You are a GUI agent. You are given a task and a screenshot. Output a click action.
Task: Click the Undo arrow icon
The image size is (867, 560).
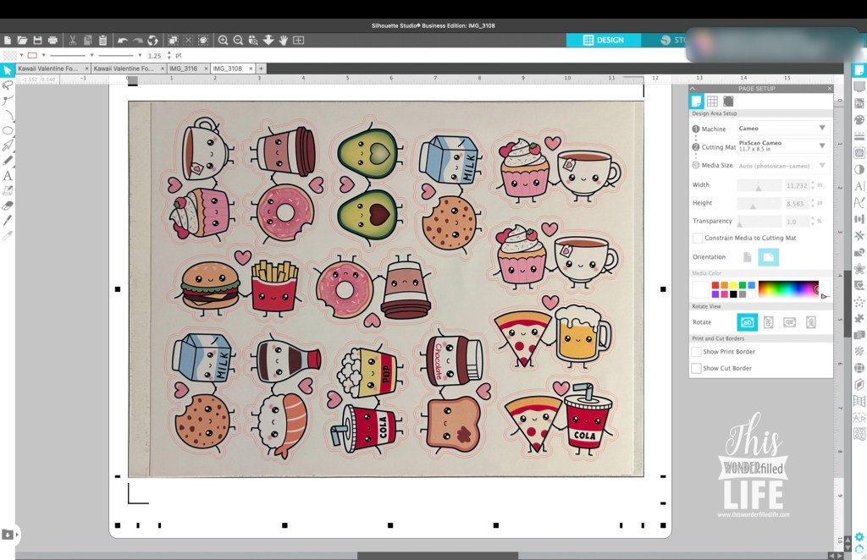122,40
